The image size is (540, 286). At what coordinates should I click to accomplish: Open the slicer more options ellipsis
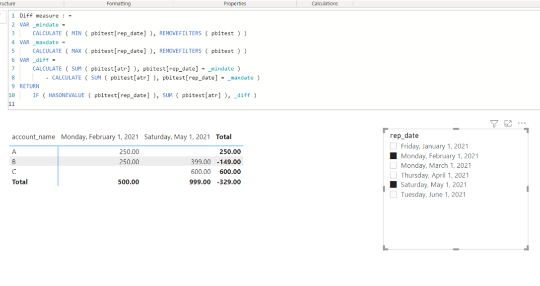pos(522,123)
